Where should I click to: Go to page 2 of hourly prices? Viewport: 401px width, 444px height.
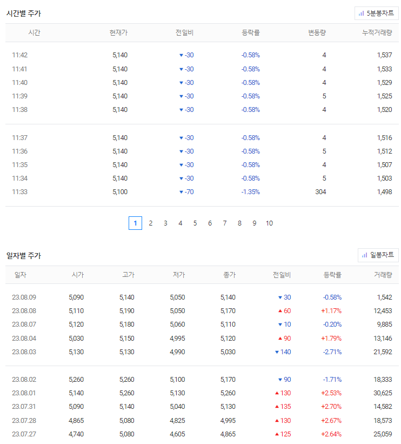151,223
